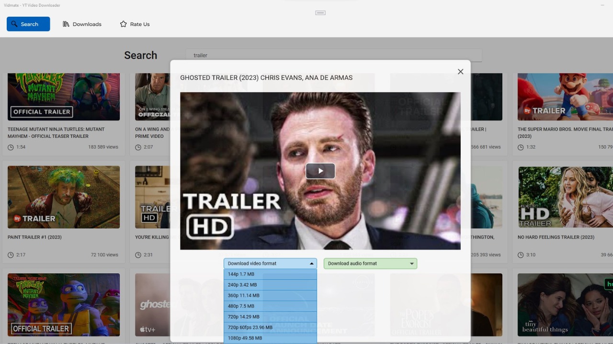Select 720p 60fps 23.96 MB format
The height and width of the screenshot is (344, 613).
click(270, 327)
